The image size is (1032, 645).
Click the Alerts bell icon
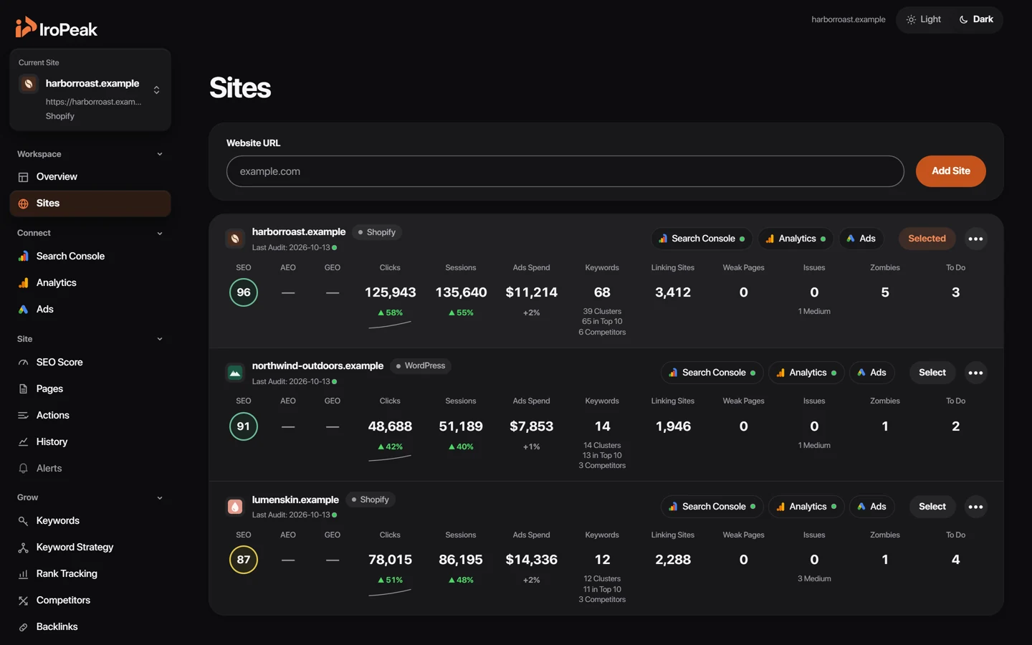[x=23, y=469]
